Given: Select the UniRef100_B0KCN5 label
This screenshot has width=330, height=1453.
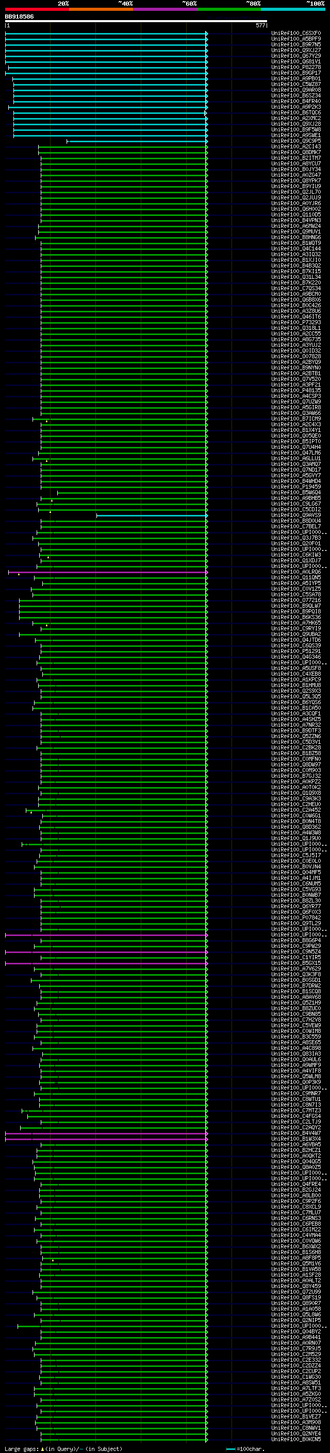Looking at the screenshot, I should tap(296, 1439).
